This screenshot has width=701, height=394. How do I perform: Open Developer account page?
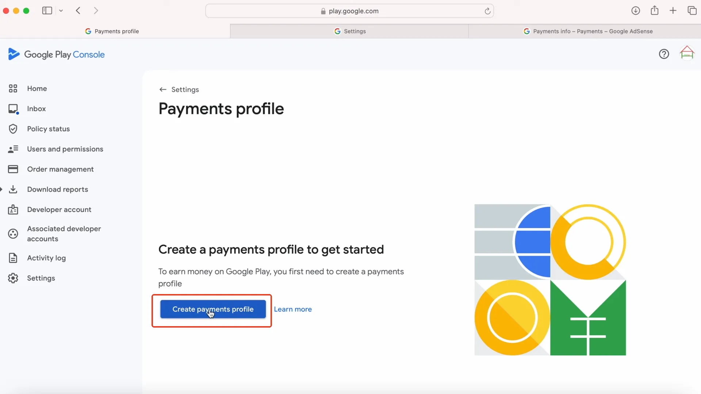click(59, 209)
